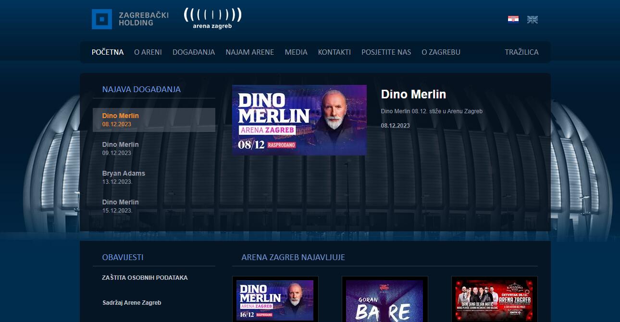620x322 pixels.
Task: Open the Goran Bare poster thumbnail
Action: coord(385,300)
